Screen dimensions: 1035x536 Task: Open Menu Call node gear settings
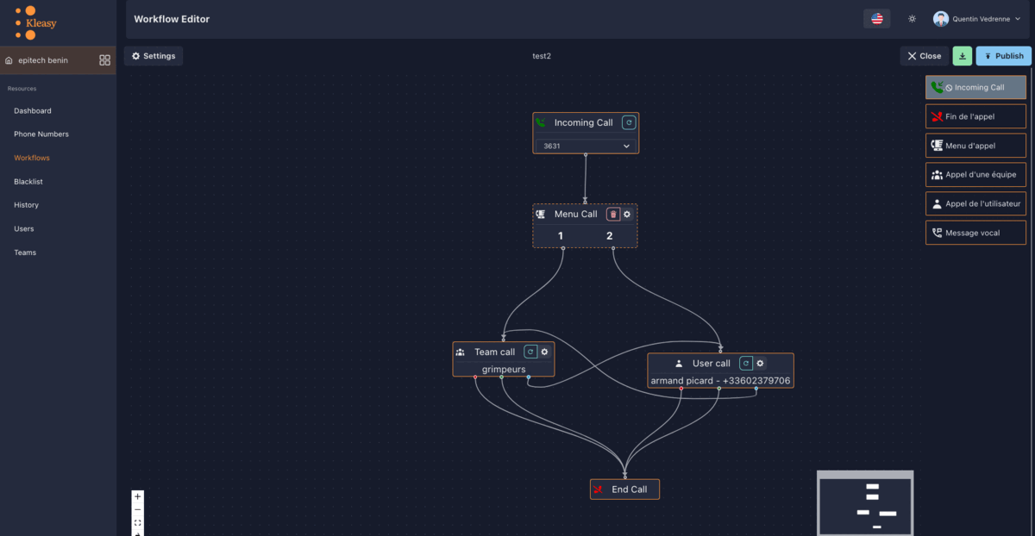(x=627, y=214)
